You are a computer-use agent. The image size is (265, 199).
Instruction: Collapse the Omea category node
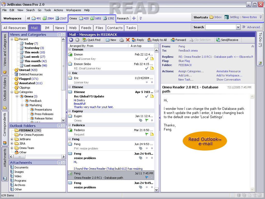pyautogui.click(x=17, y=96)
